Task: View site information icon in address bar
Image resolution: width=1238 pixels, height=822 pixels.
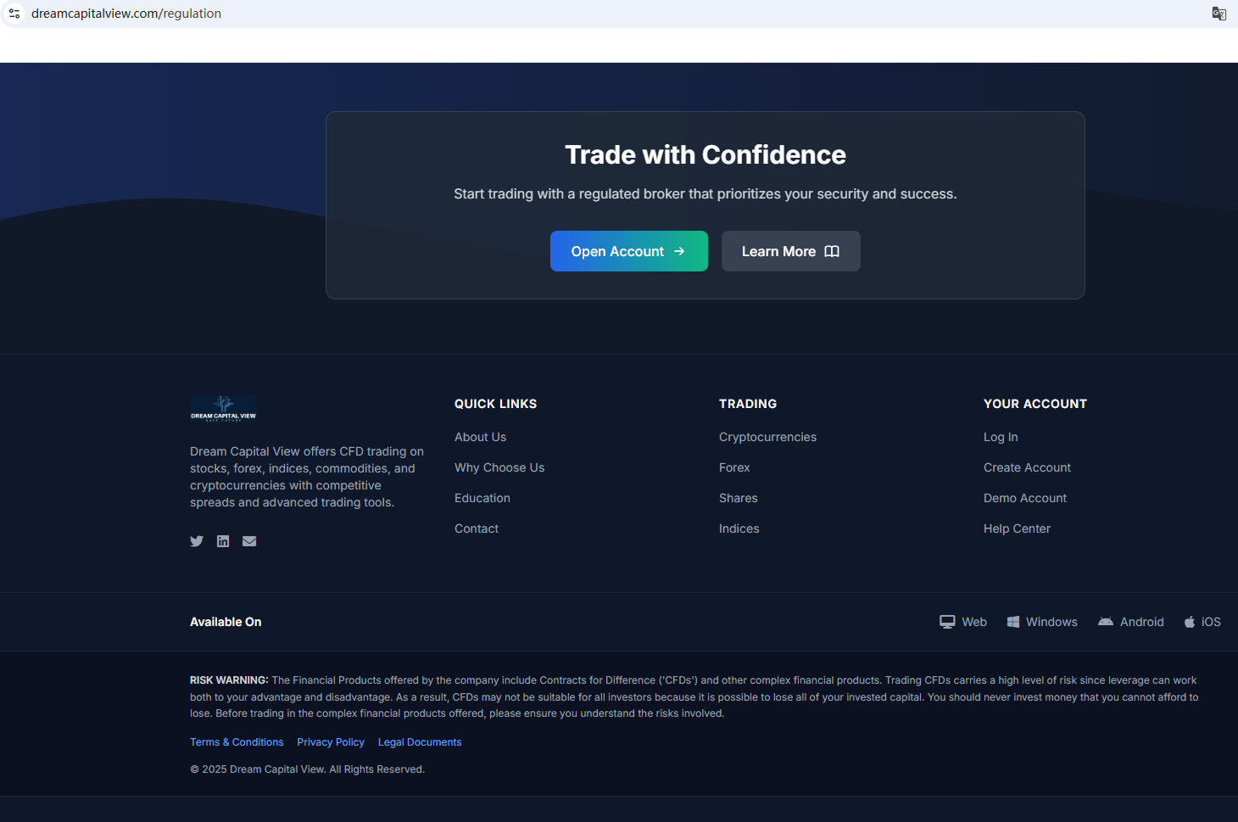Action: (14, 14)
